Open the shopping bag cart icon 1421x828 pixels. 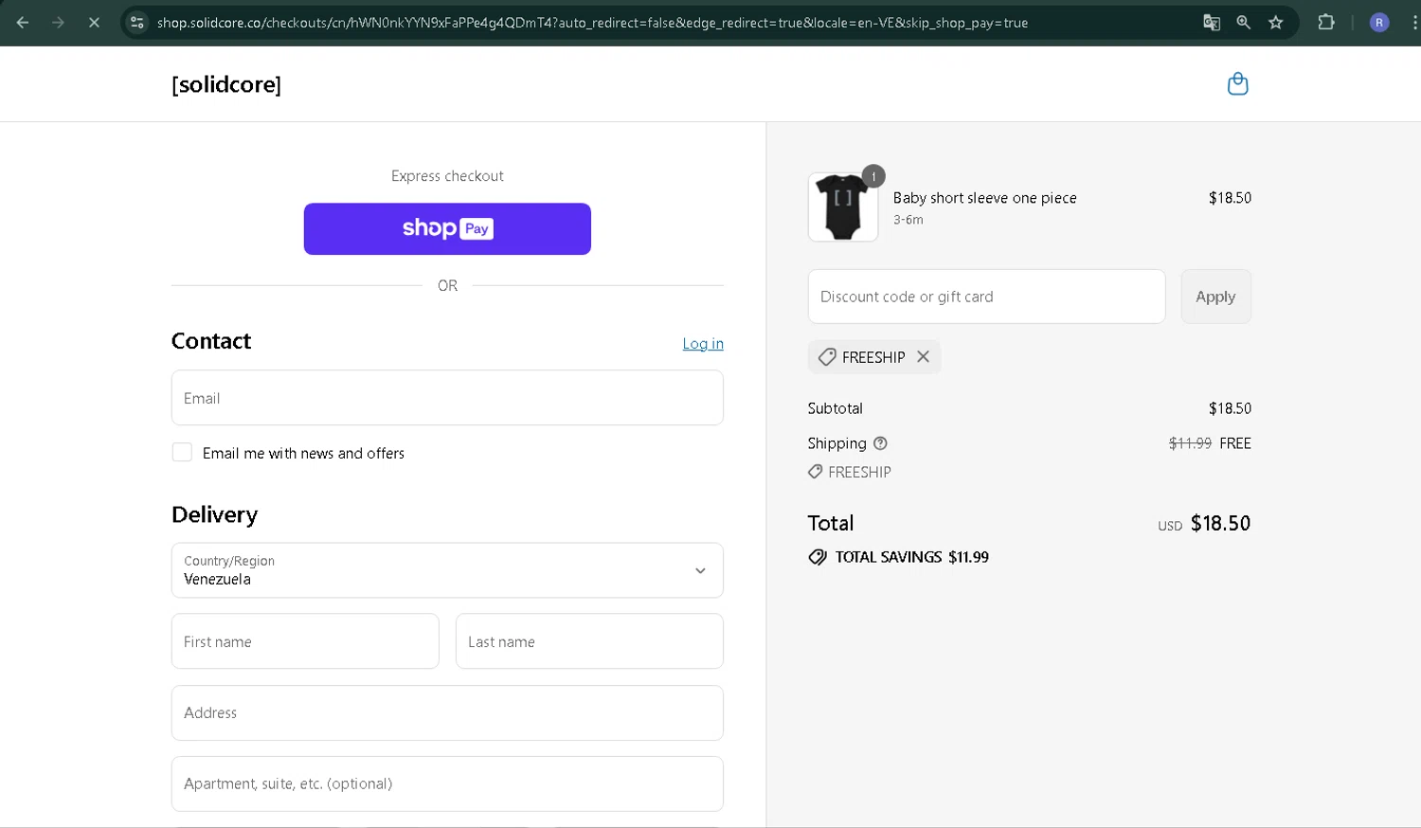point(1237,84)
